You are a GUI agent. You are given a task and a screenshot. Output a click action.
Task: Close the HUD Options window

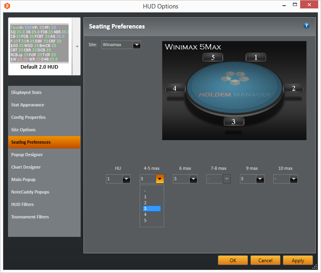tap(309, 4)
